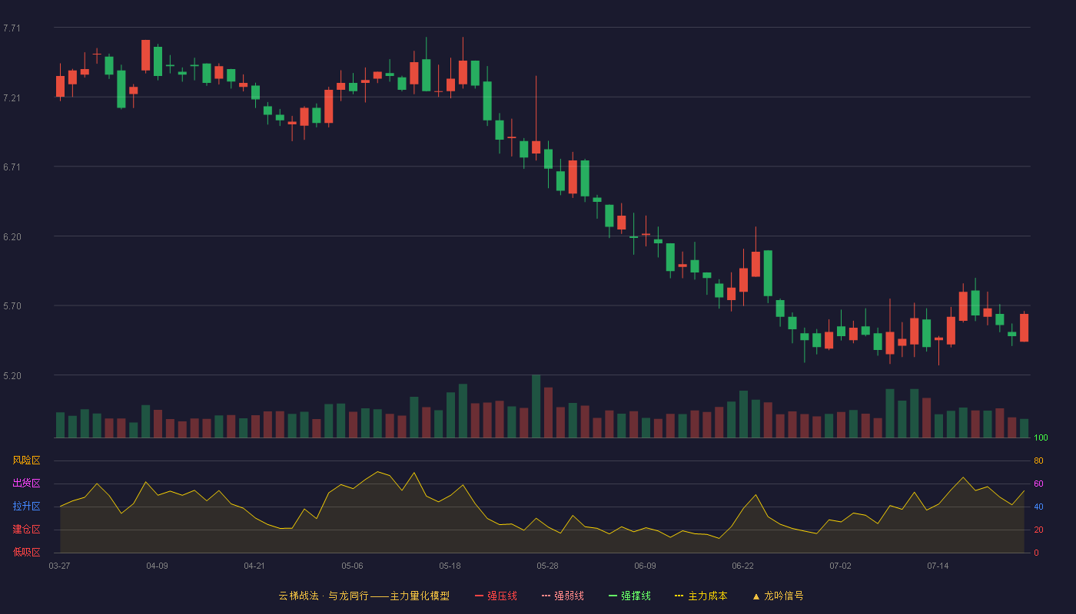
Task: Click the orange 80 indicator scale label
Action: pyautogui.click(x=1038, y=460)
